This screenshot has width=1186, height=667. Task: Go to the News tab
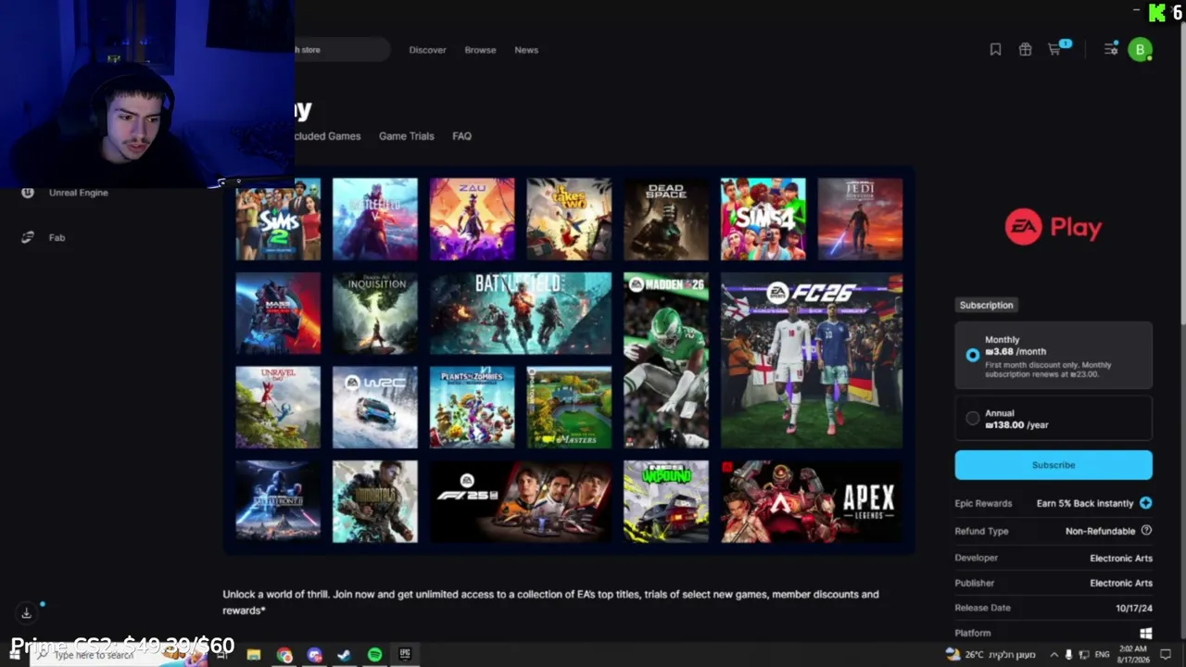[x=526, y=50]
